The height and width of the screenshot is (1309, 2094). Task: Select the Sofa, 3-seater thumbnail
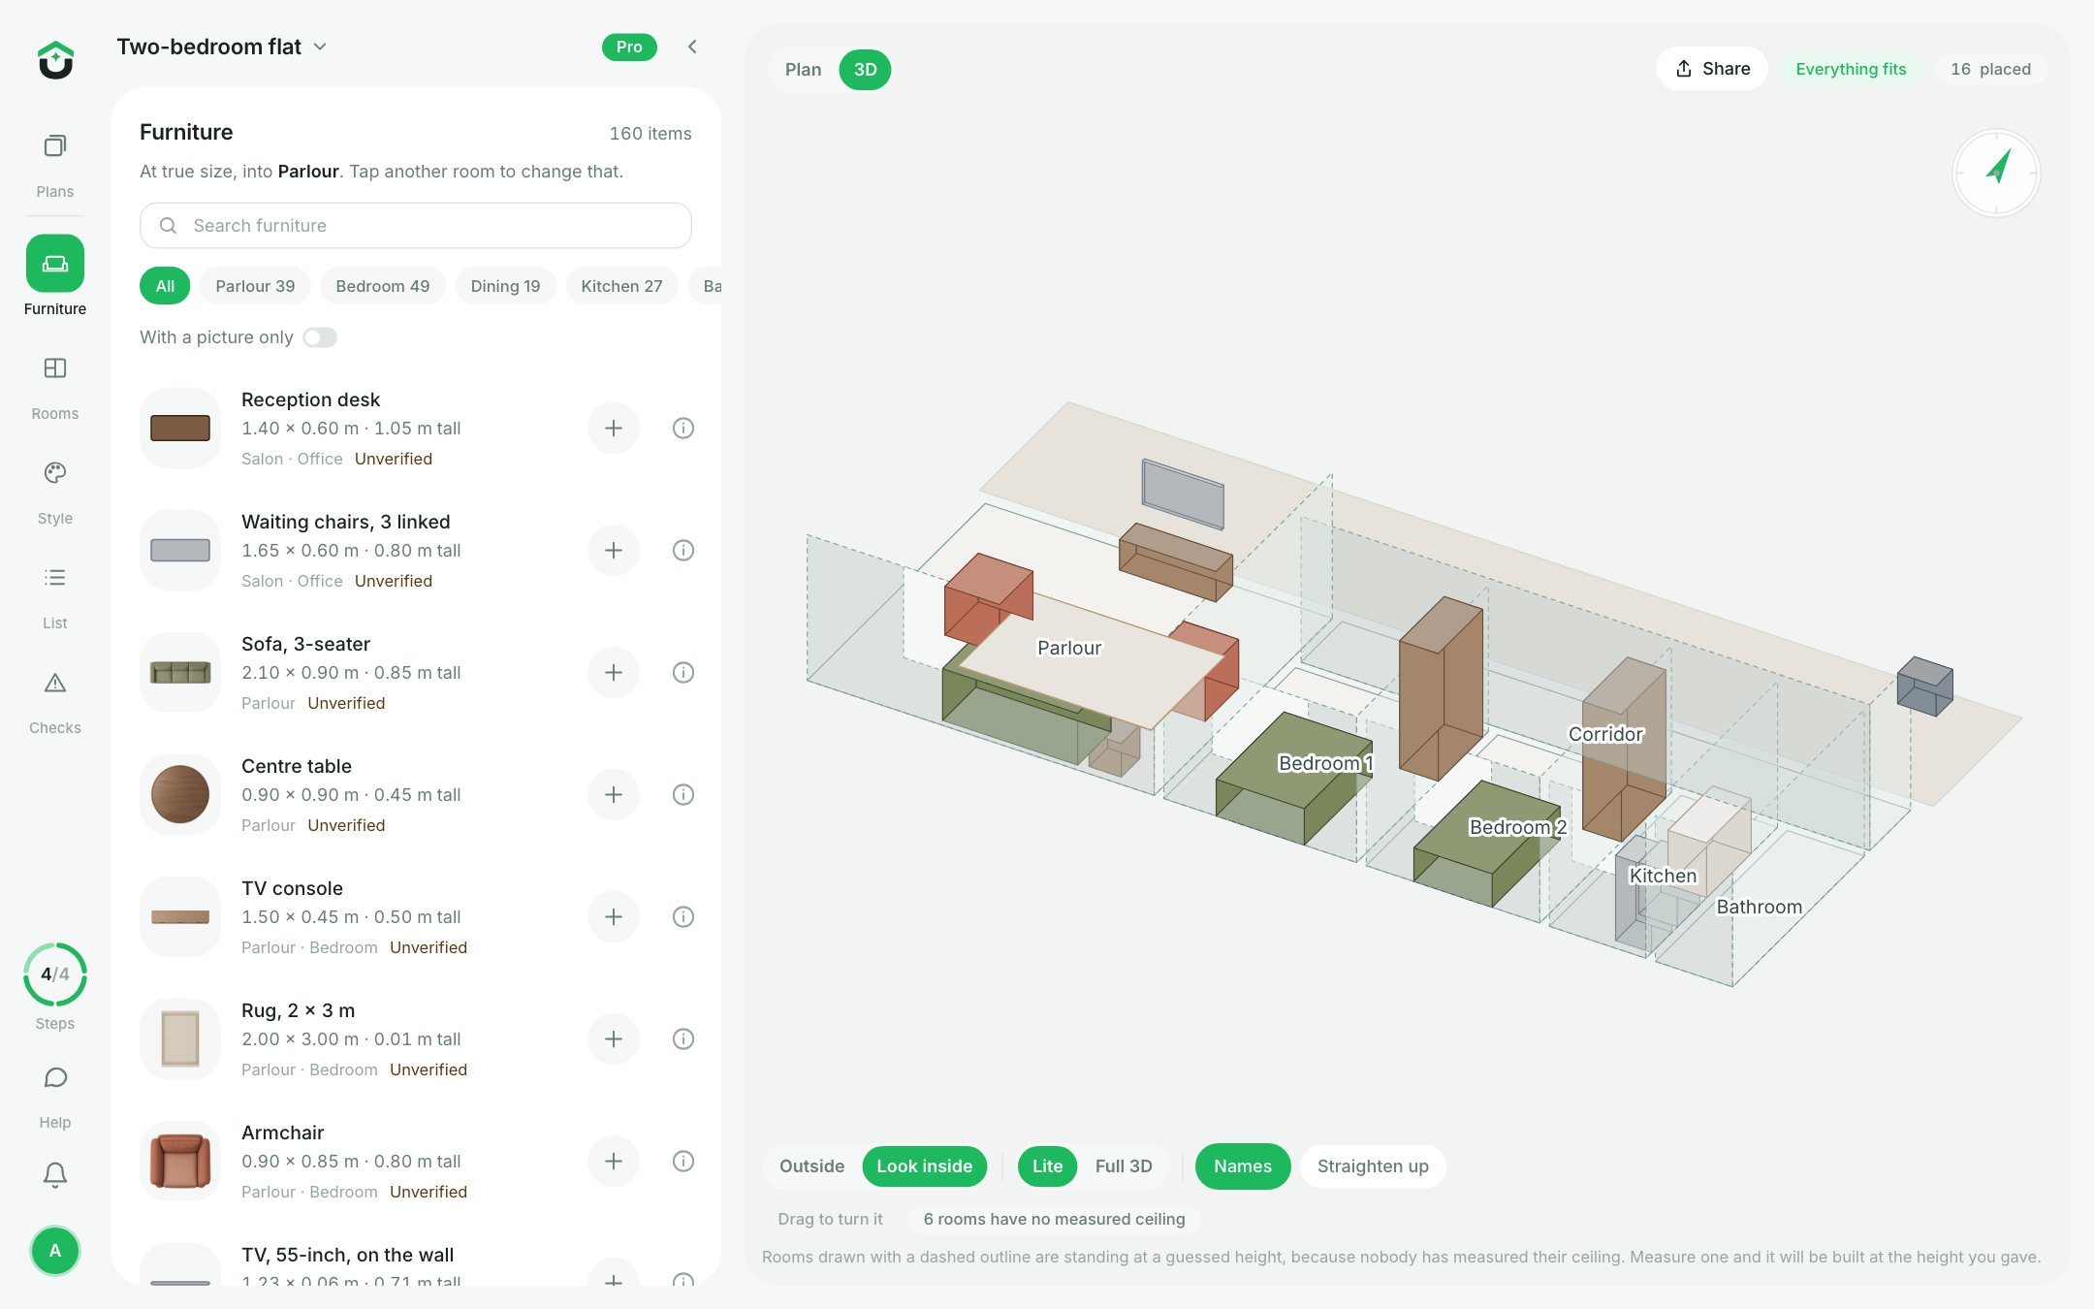tap(180, 672)
